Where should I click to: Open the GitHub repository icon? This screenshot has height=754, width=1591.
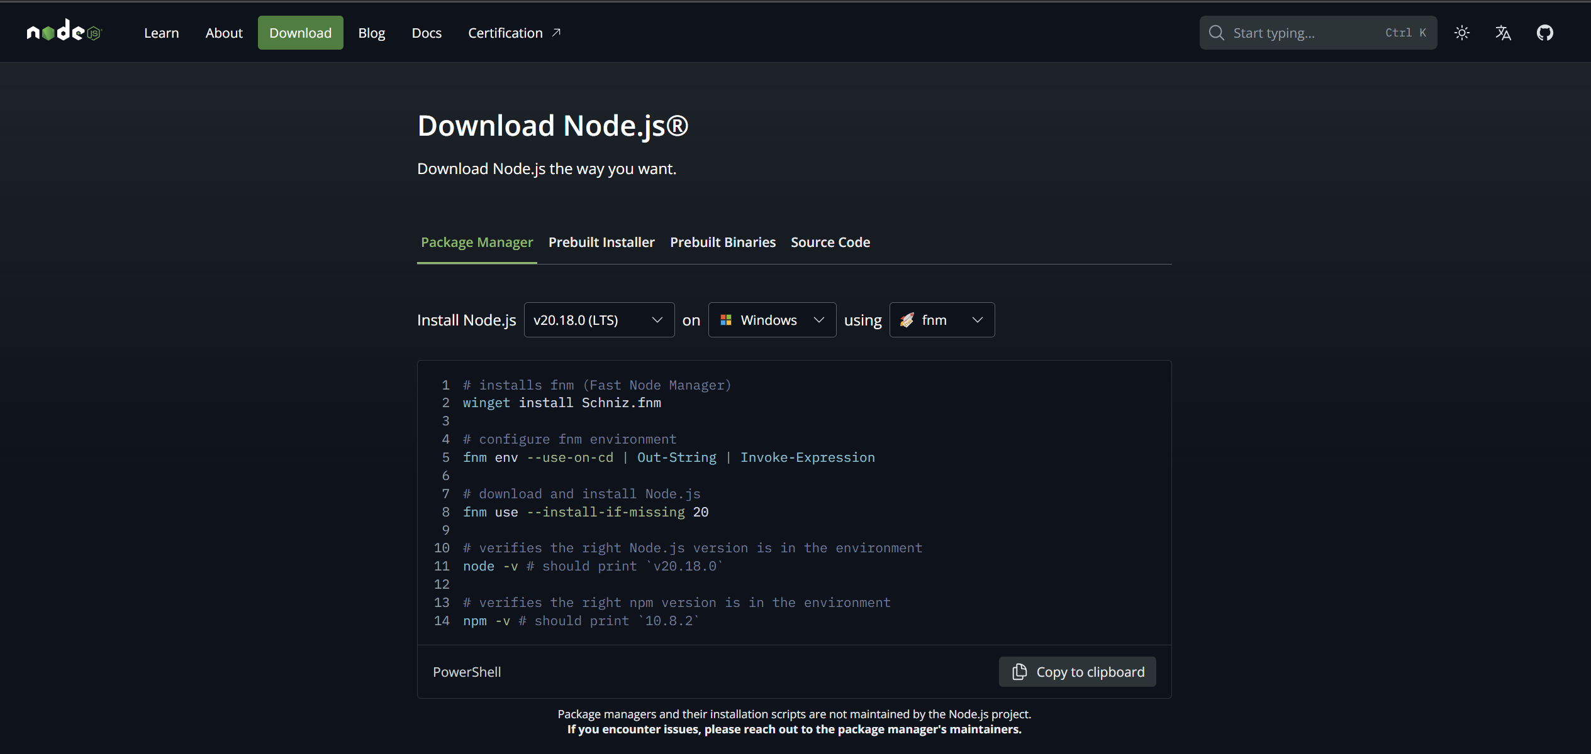coord(1545,33)
